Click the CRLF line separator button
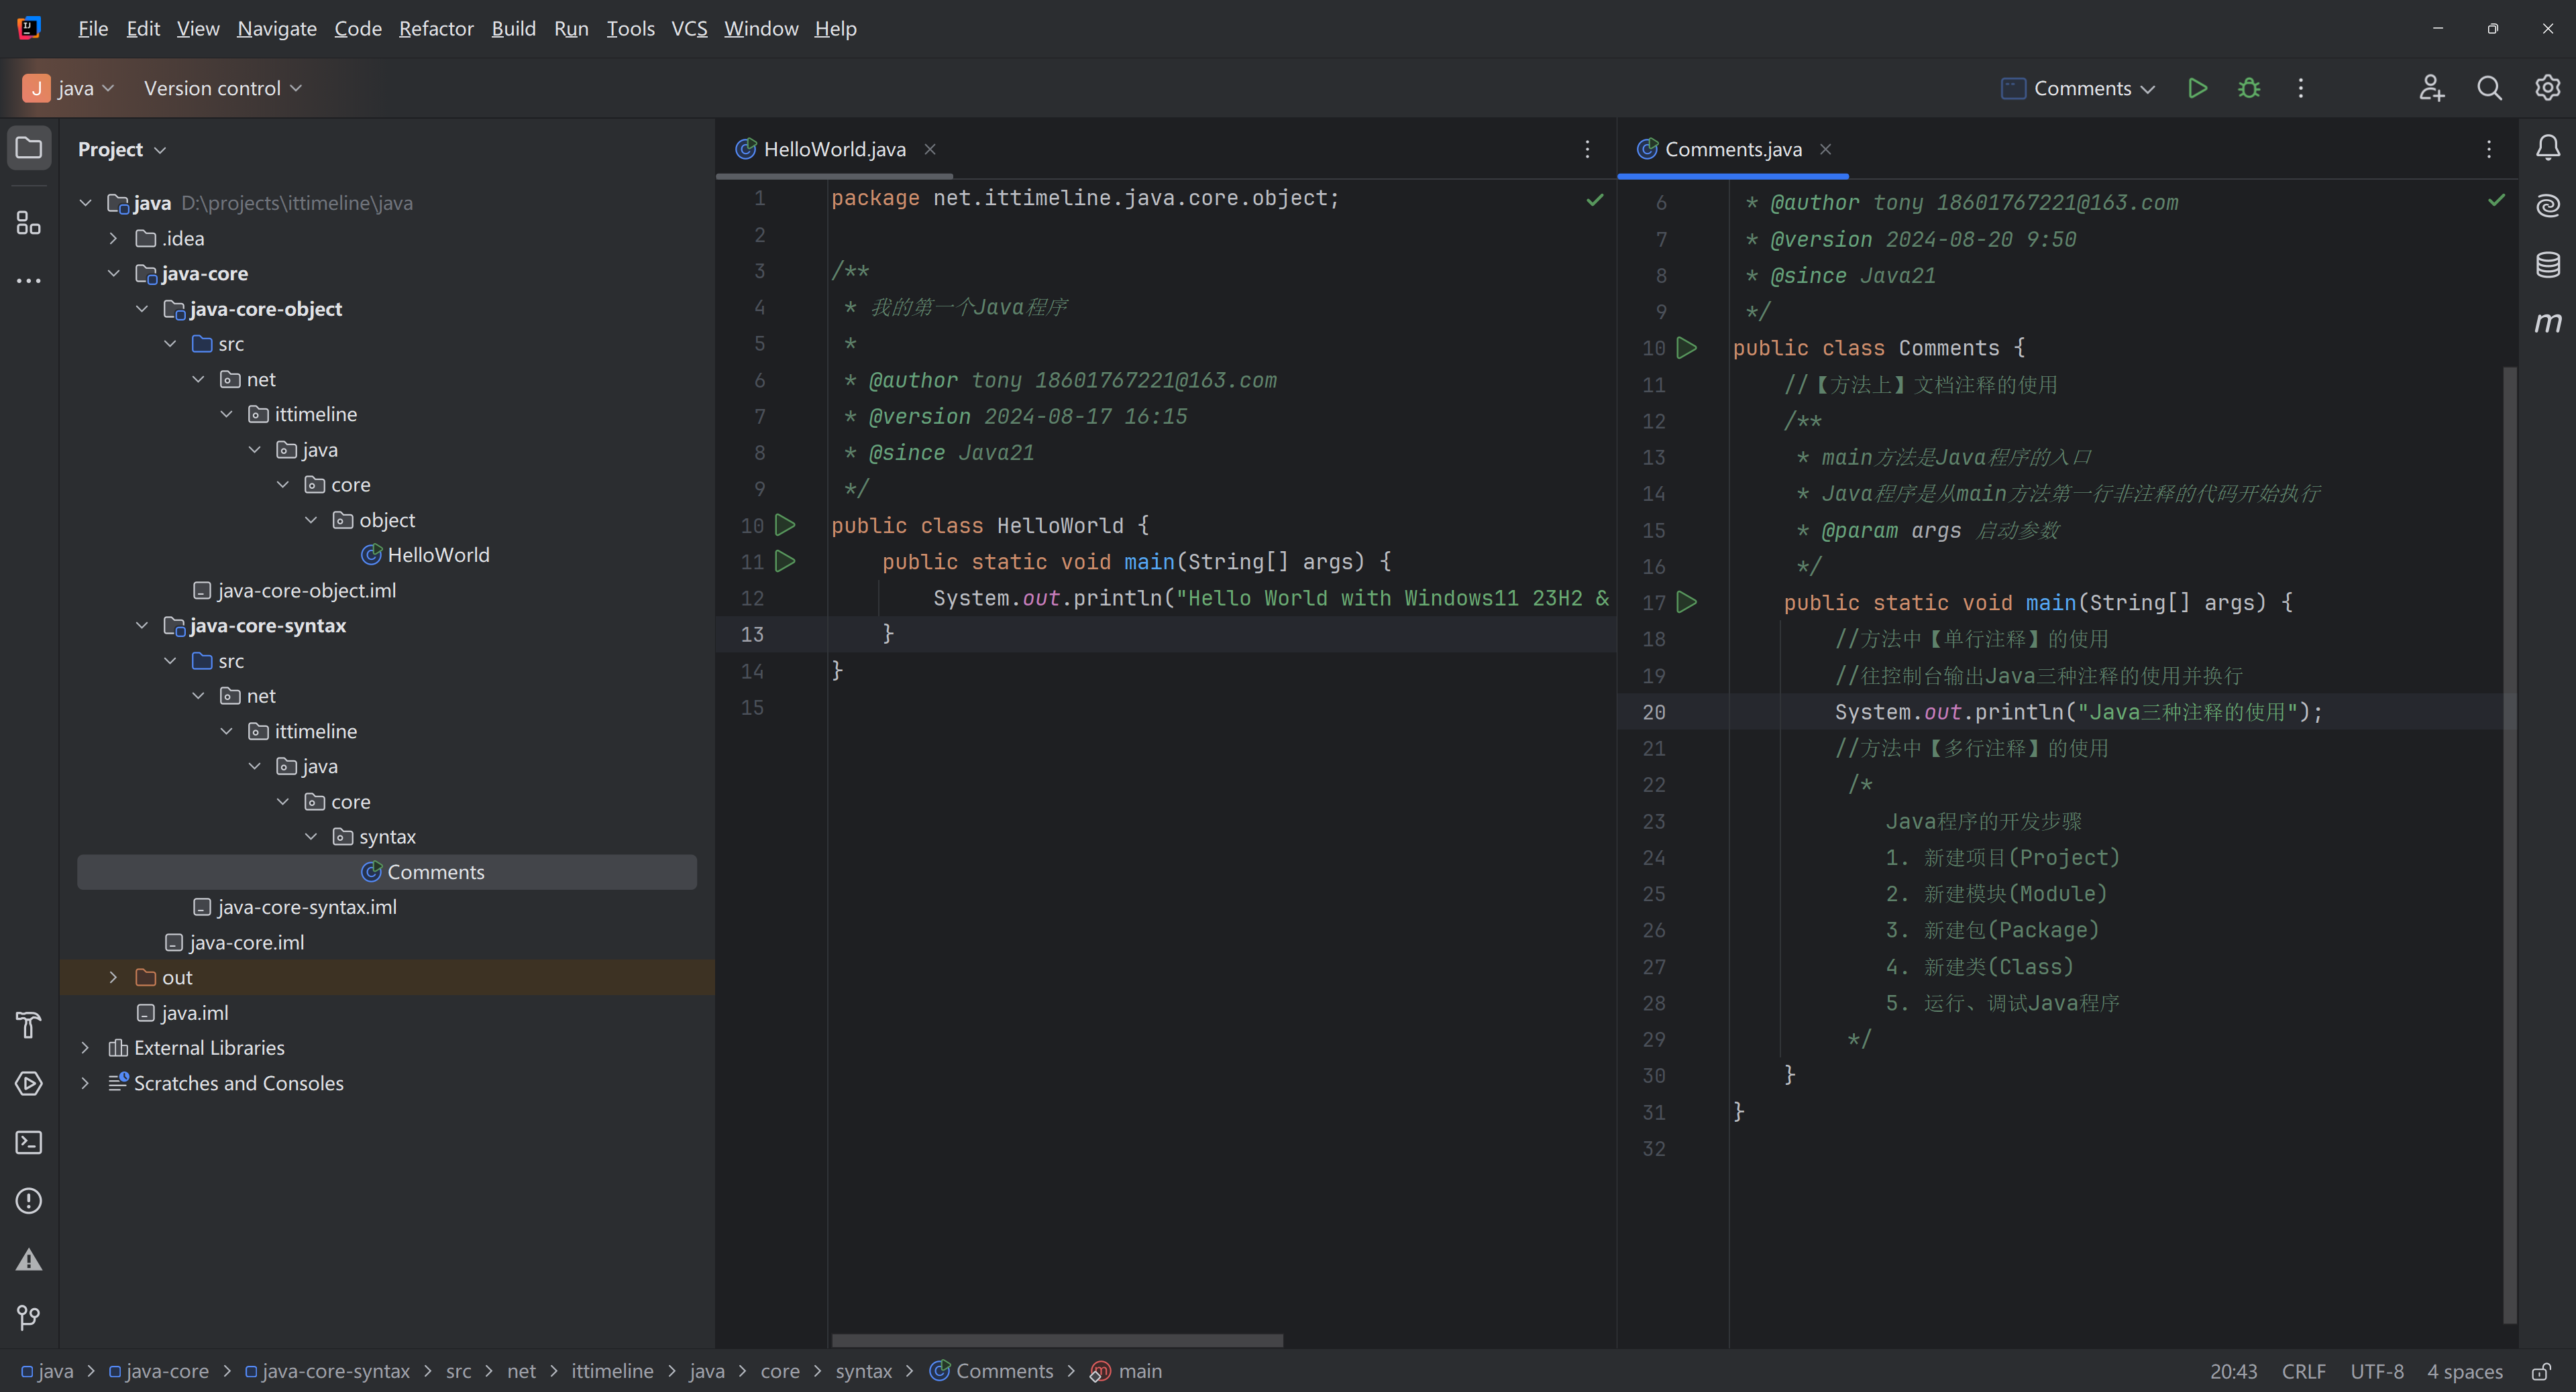This screenshot has width=2576, height=1392. point(2303,1371)
